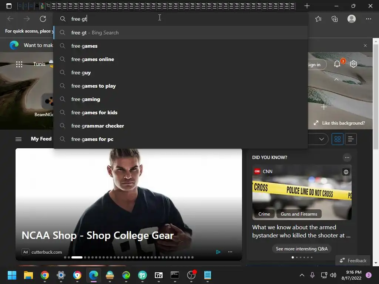Click the Sign in button
This screenshot has width=379, height=284.
pos(317,64)
